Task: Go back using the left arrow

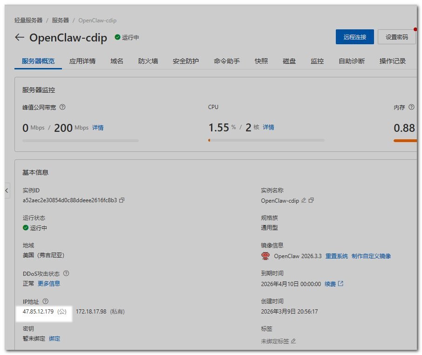Action: pyautogui.click(x=20, y=37)
